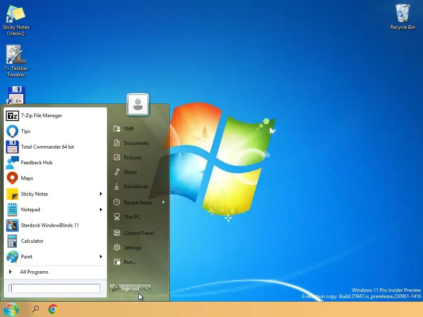Launch Notepad icon in Start menu
Image resolution: width=423 pixels, height=317 pixels.
(12, 209)
